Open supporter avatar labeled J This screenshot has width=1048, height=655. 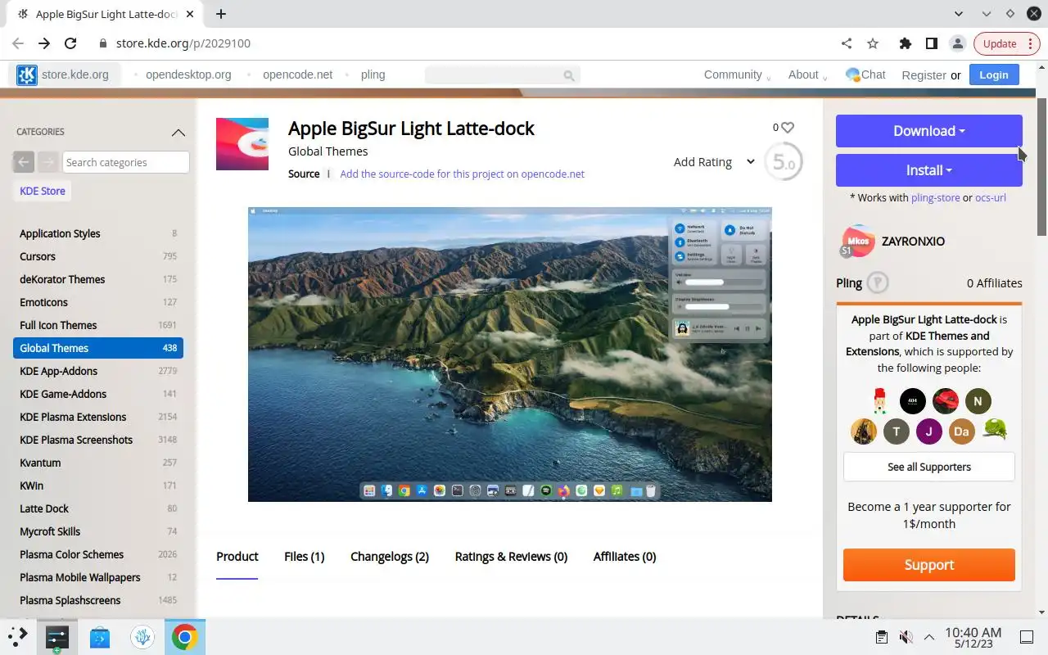pyautogui.click(x=929, y=431)
